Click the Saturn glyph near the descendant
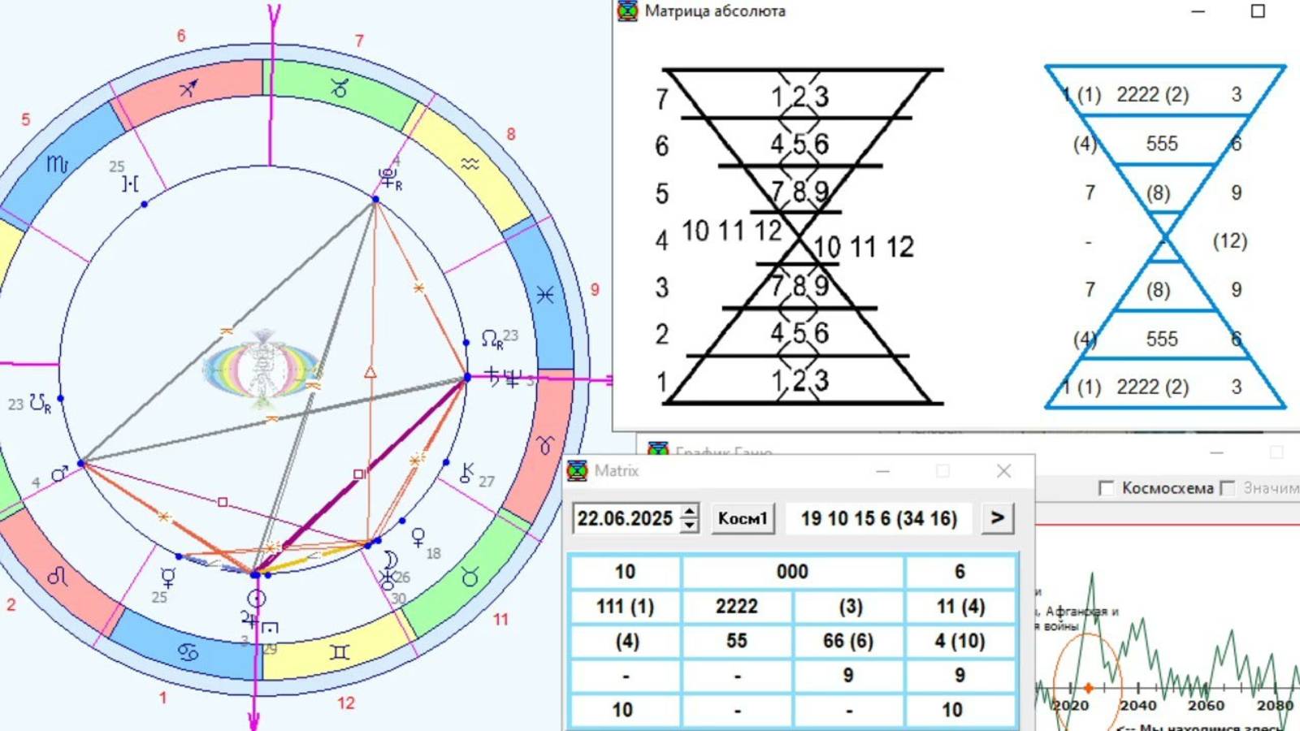The width and height of the screenshot is (1300, 731). [x=492, y=375]
